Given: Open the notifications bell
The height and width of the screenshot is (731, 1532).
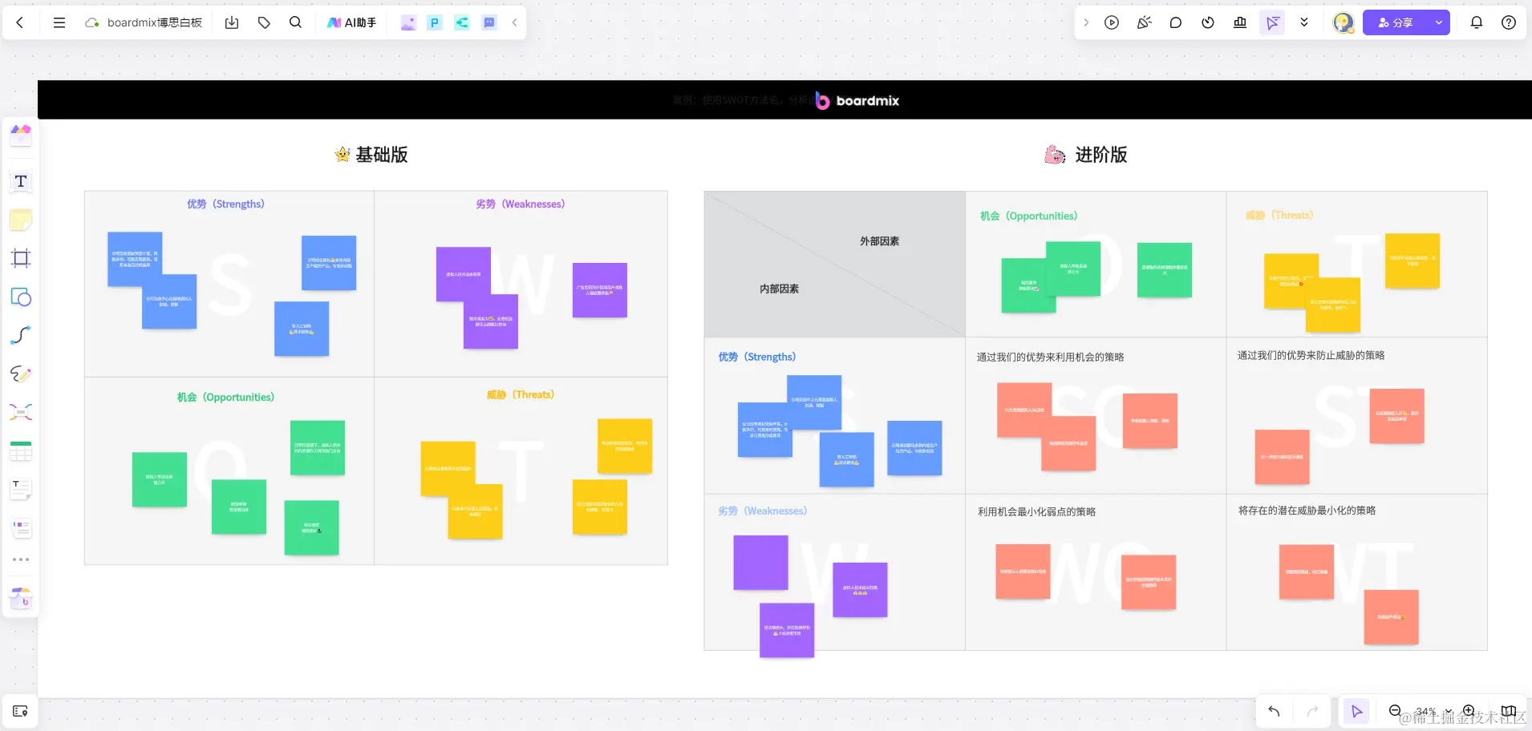Looking at the screenshot, I should point(1477,22).
